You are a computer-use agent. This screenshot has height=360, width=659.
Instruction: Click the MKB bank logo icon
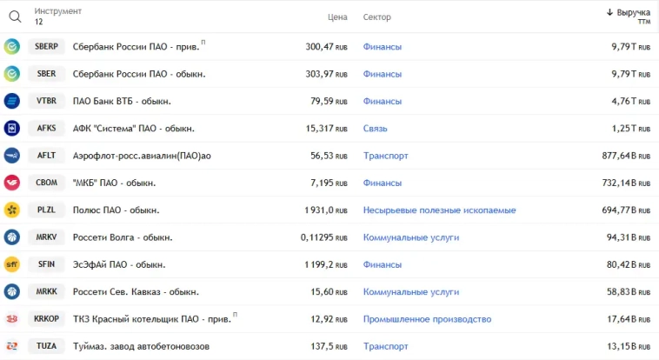pos(12,183)
